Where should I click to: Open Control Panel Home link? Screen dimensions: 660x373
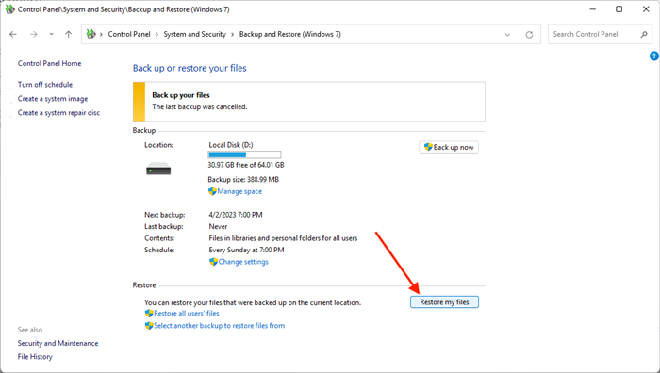tap(49, 63)
